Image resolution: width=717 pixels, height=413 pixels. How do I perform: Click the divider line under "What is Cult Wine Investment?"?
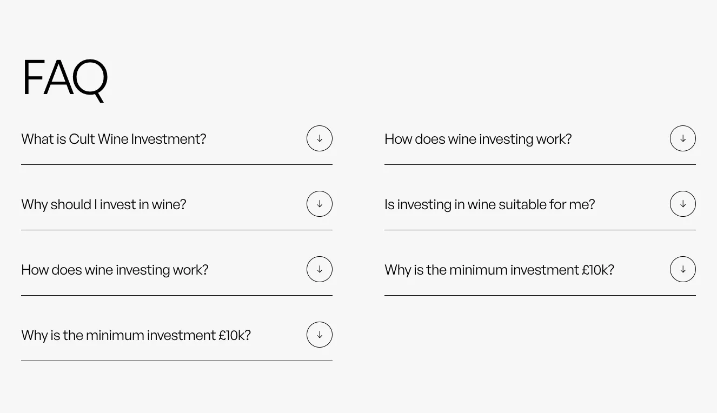pos(177,164)
